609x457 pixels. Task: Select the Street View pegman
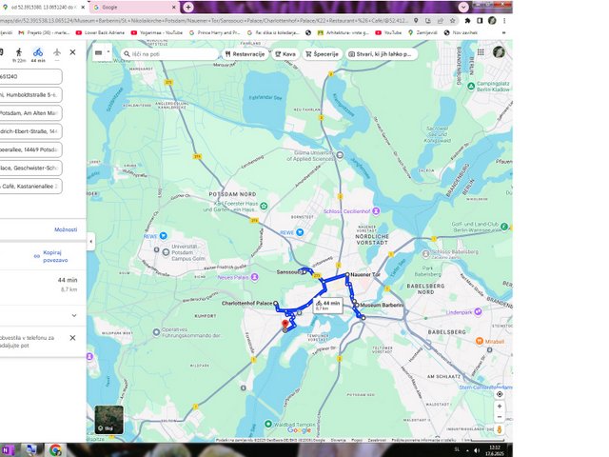coord(500,429)
